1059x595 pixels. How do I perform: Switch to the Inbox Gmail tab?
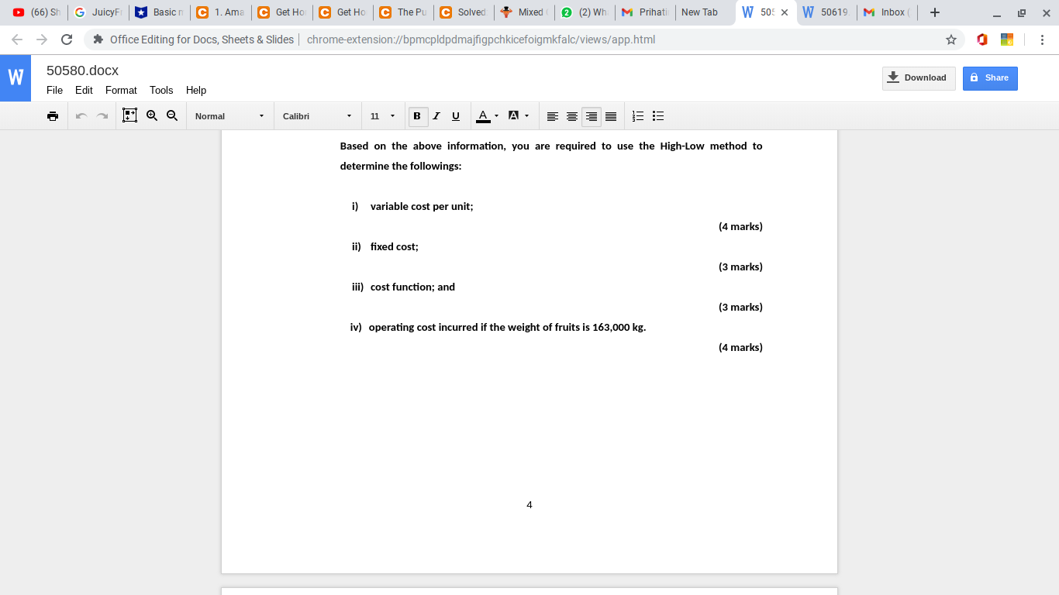[x=887, y=12]
